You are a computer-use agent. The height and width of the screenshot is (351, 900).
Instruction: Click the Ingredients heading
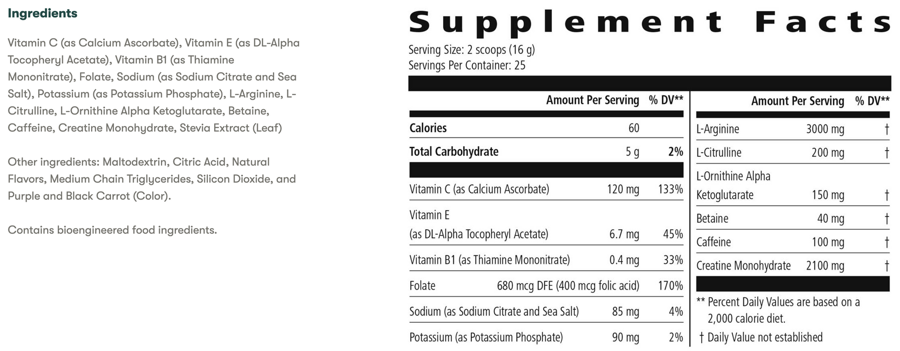[x=43, y=13]
